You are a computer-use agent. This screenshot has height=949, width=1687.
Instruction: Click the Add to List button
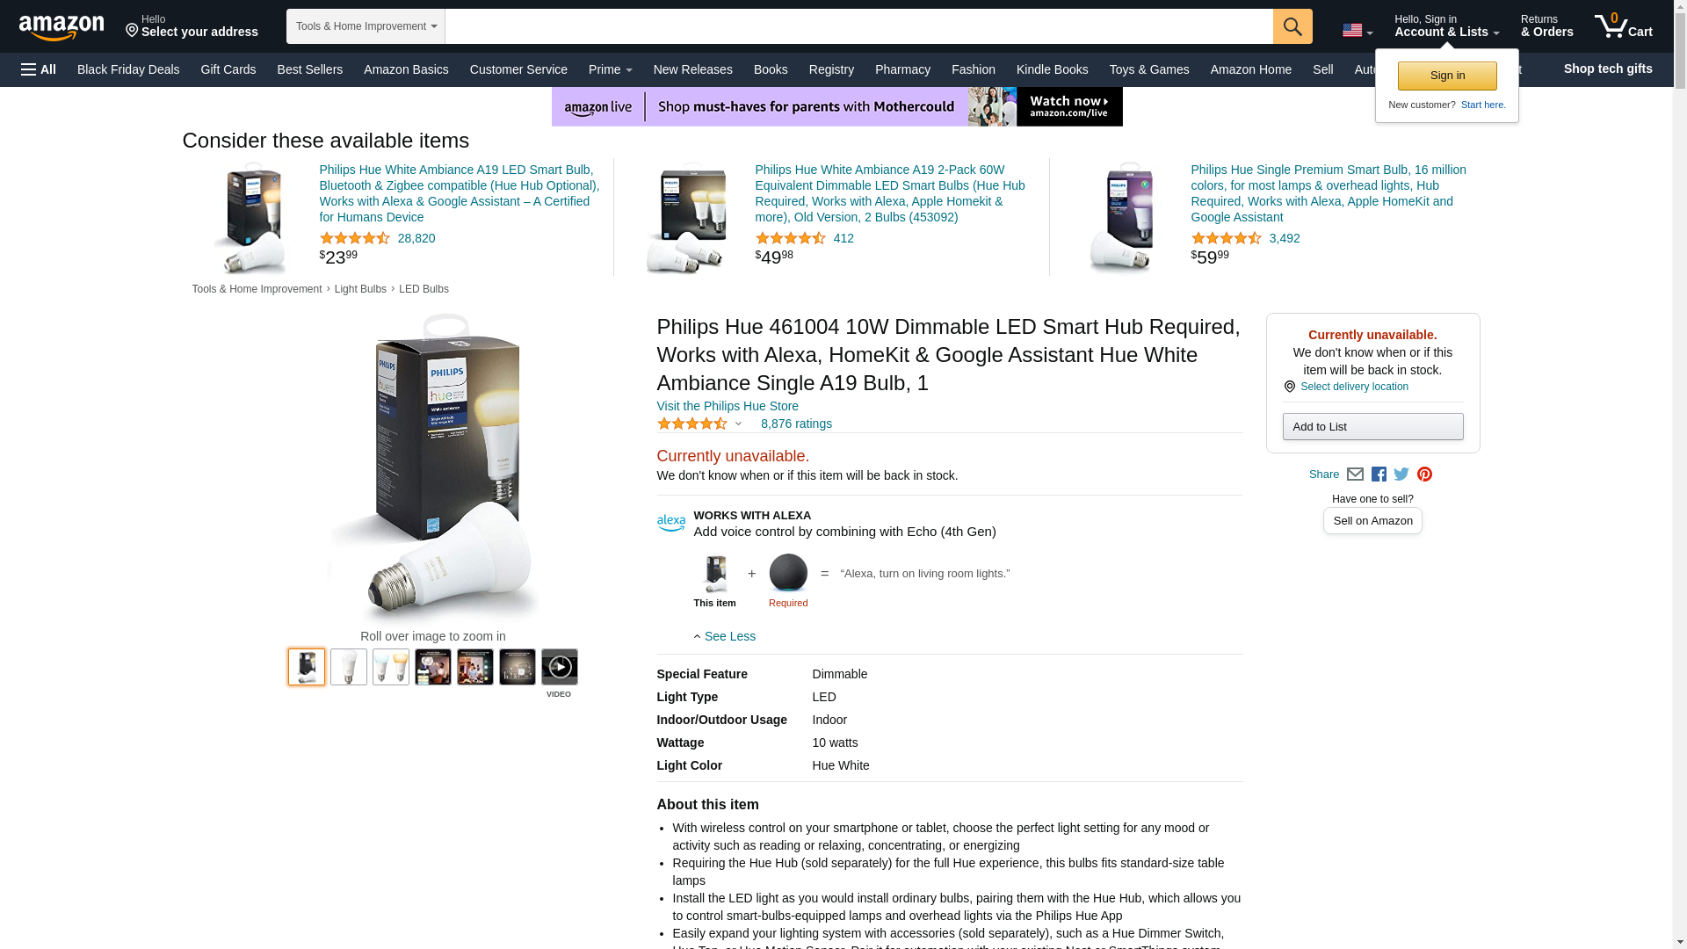click(x=1372, y=427)
